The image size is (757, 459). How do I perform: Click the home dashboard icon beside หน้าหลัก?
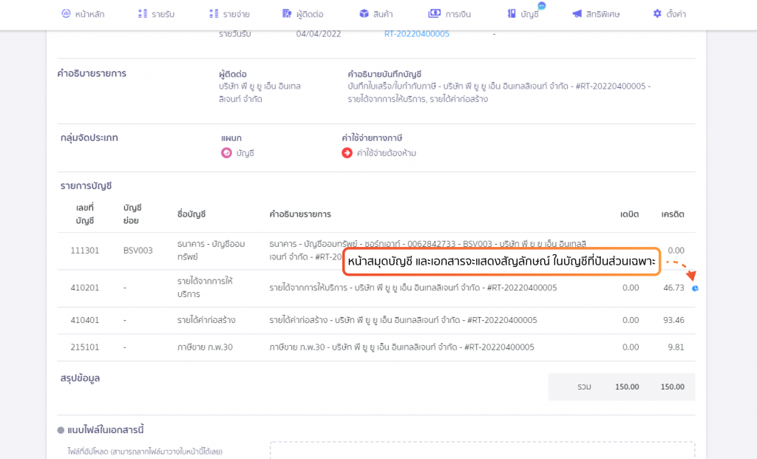pyautogui.click(x=66, y=13)
